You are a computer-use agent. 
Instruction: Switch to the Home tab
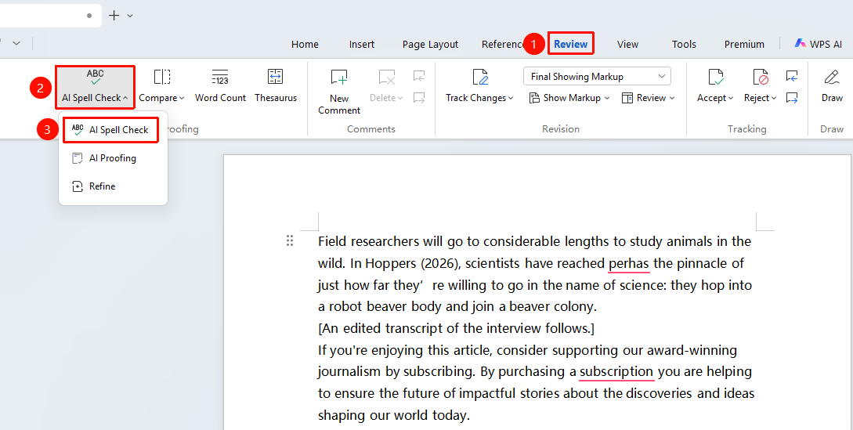[x=305, y=44]
